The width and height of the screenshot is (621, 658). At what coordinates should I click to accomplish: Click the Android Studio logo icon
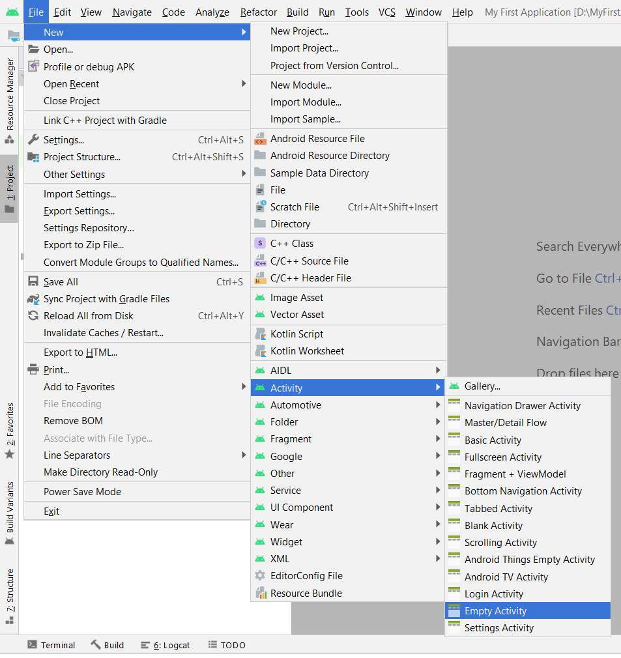click(12, 12)
